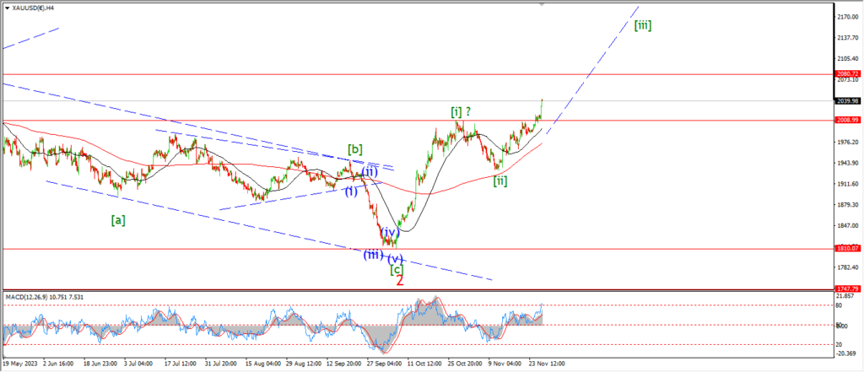864x372 pixels.
Task: Click the 2080.72 red price tag
Action: point(848,74)
